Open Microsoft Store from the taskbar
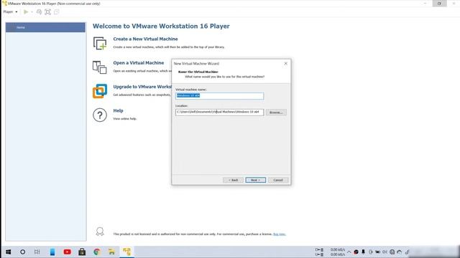Screen dimensions: 460x258 tap(82, 252)
